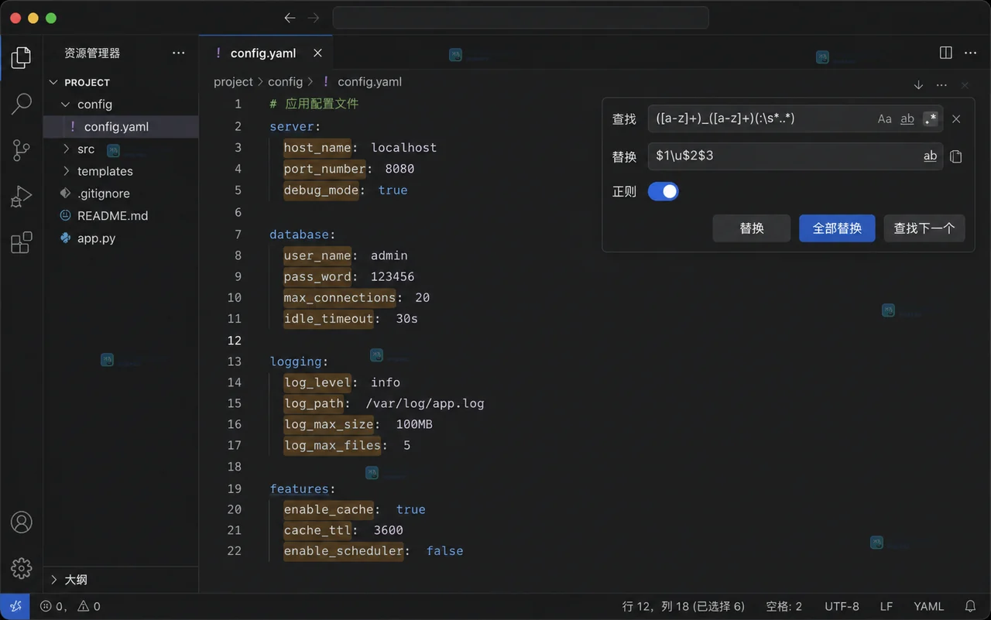Screen dimensions: 991x620
Task: Click the enable_scheduler key
Action: pos(344,551)
